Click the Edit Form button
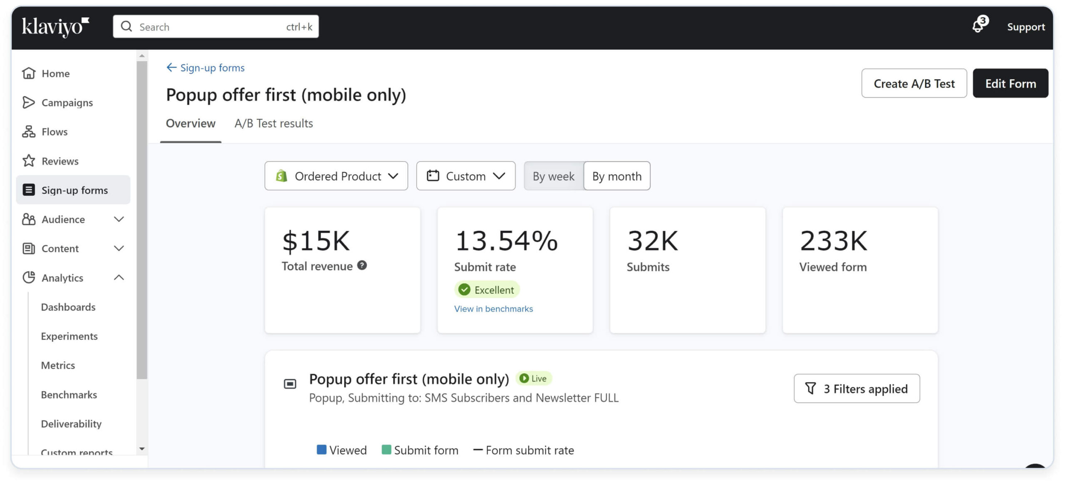This screenshot has width=1065, height=485. coord(1010,83)
